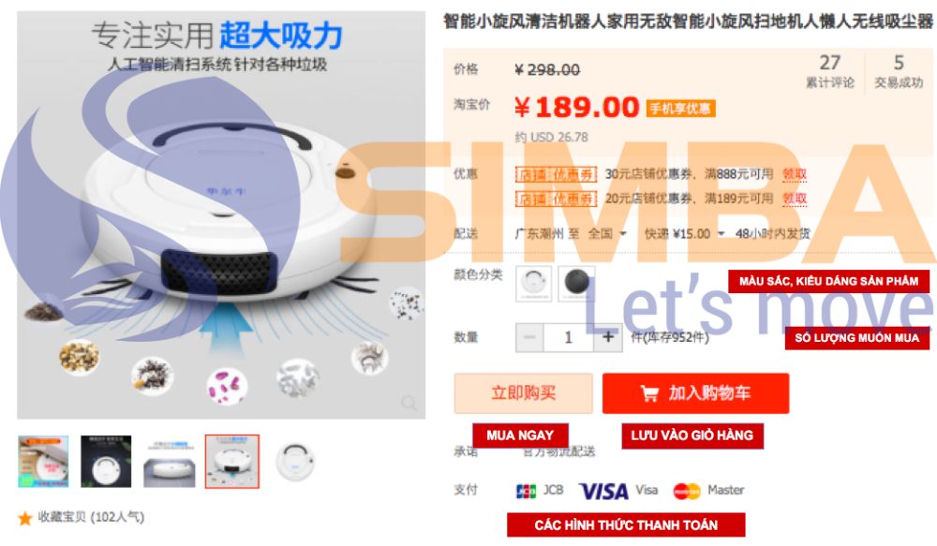Click the 立即购买 buy now button
This screenshot has width=937, height=546.
pos(524,393)
